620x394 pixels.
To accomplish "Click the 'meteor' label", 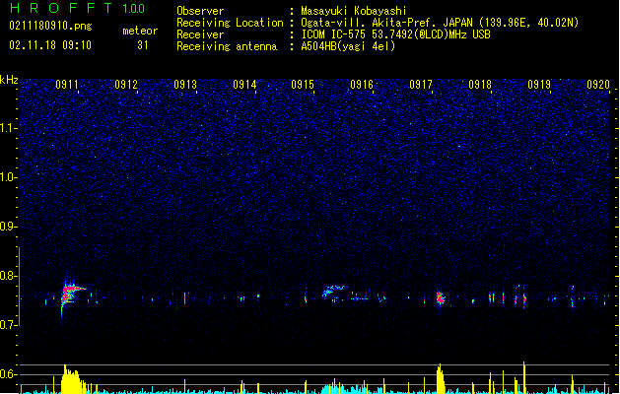I will (x=140, y=31).
